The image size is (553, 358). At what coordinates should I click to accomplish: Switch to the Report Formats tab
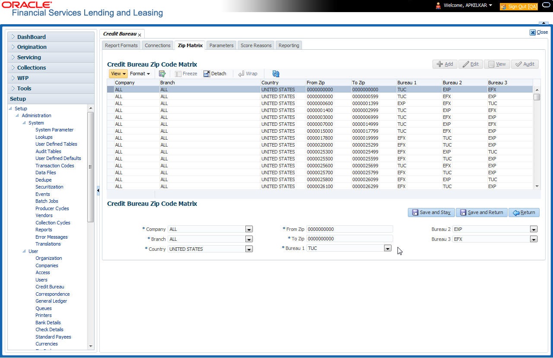point(121,45)
